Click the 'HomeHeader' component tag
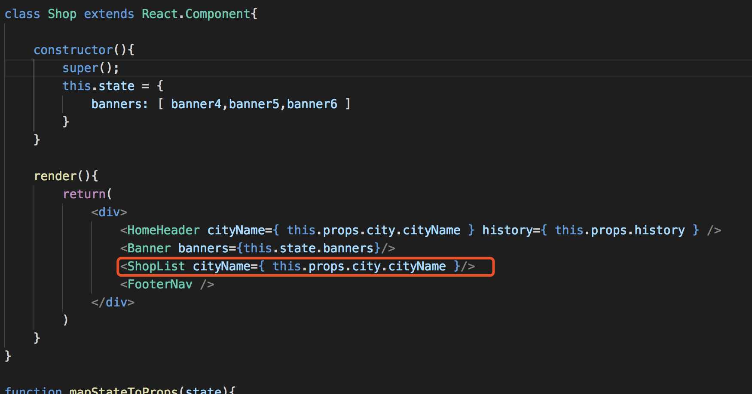Image resolution: width=752 pixels, height=394 pixels. tap(163, 230)
